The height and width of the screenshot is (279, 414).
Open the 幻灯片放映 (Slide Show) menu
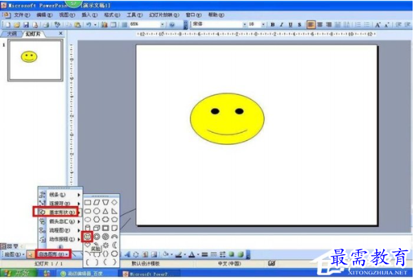click(x=164, y=15)
